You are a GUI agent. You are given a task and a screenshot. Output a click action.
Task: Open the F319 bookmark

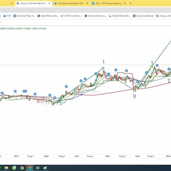pyautogui.click(x=9, y=16)
